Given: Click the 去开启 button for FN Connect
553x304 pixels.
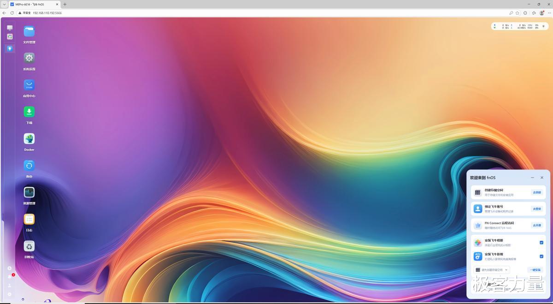Looking at the screenshot, I should click(537, 225).
